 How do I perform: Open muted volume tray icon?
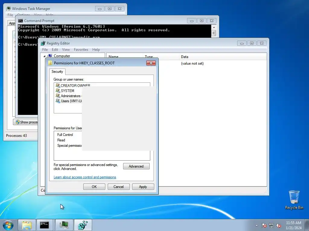[x=279, y=225]
